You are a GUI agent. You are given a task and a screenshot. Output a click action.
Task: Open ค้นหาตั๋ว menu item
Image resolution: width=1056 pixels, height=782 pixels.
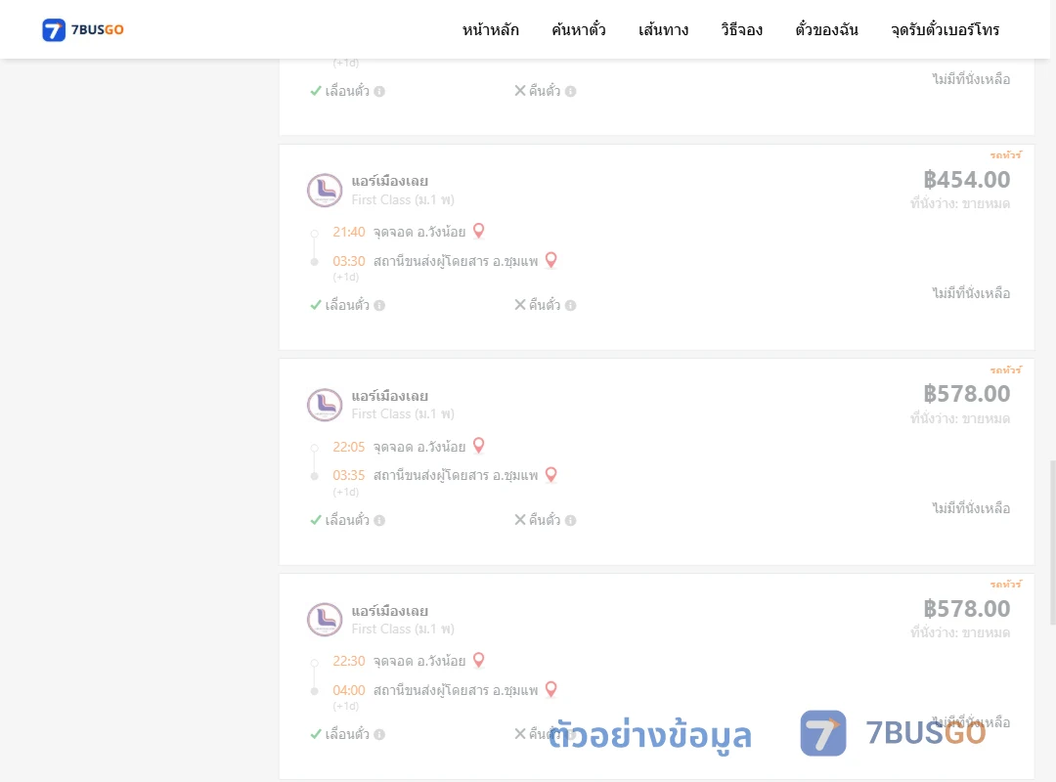tap(579, 29)
